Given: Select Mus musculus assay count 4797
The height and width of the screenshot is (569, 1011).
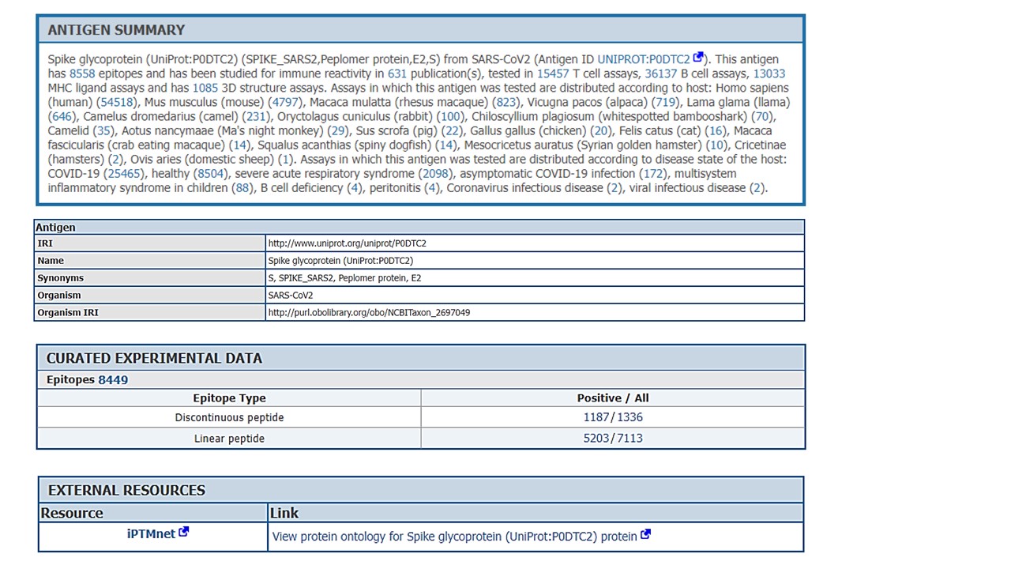Looking at the screenshot, I should [284, 102].
